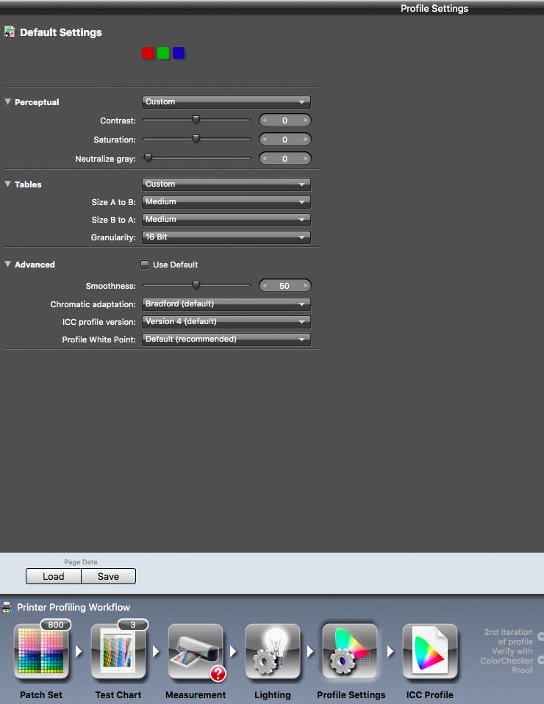Open the Tables preset dropdown
The width and height of the screenshot is (544, 704).
[226, 184]
